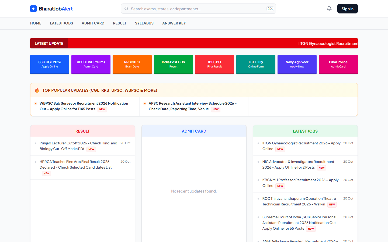Click the LATEST JOBS section header
The image size is (388, 242).
pyautogui.click(x=305, y=131)
